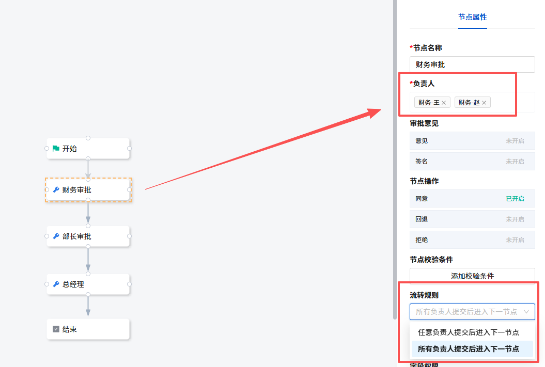Click the 节点名称 input field
The image size is (545, 367).
tap(472, 65)
